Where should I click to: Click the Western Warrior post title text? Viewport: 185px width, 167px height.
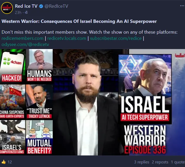click(79, 21)
